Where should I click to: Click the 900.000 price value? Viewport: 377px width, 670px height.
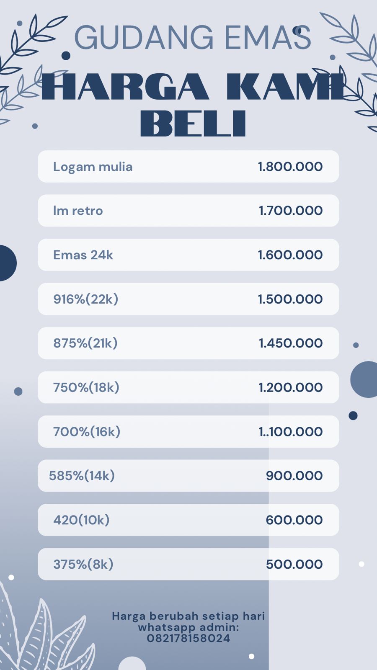tap(294, 476)
